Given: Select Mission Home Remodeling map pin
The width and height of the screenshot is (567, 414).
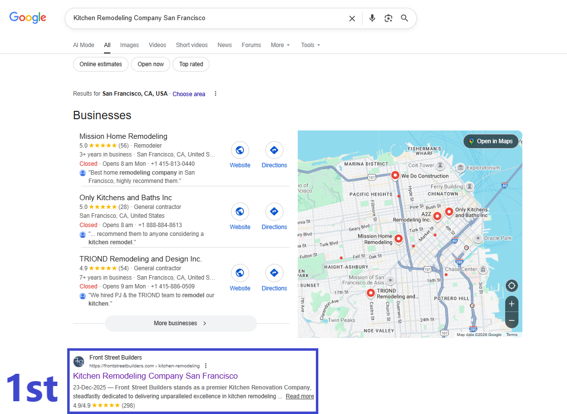Looking at the screenshot, I should [x=398, y=238].
